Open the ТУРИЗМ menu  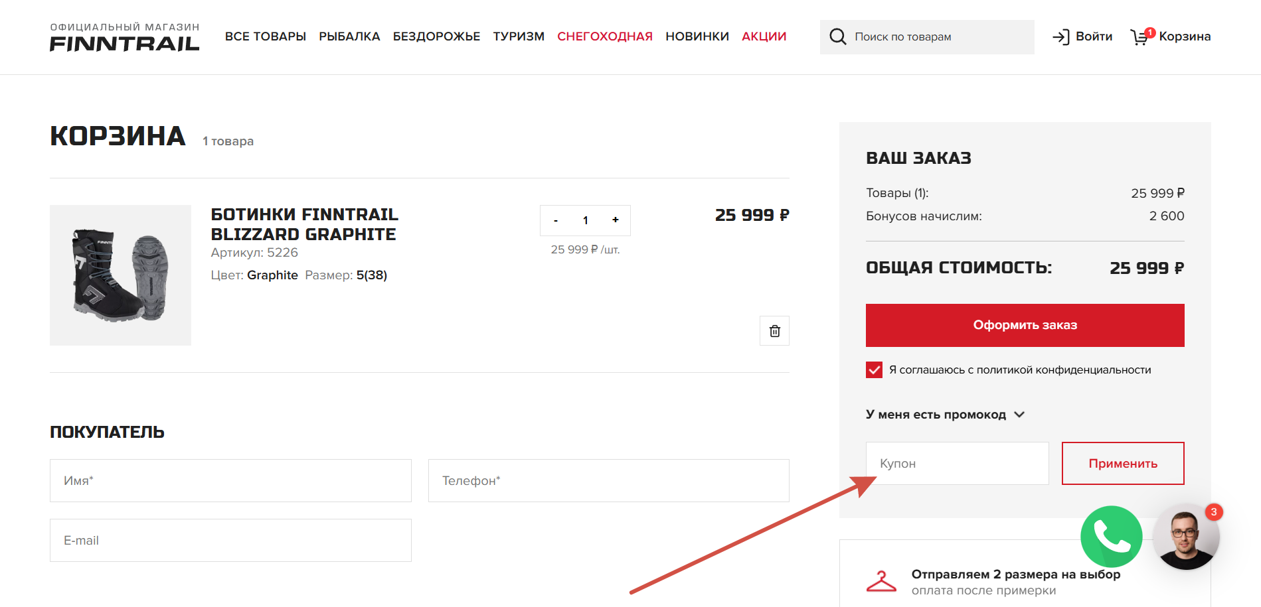tap(519, 36)
